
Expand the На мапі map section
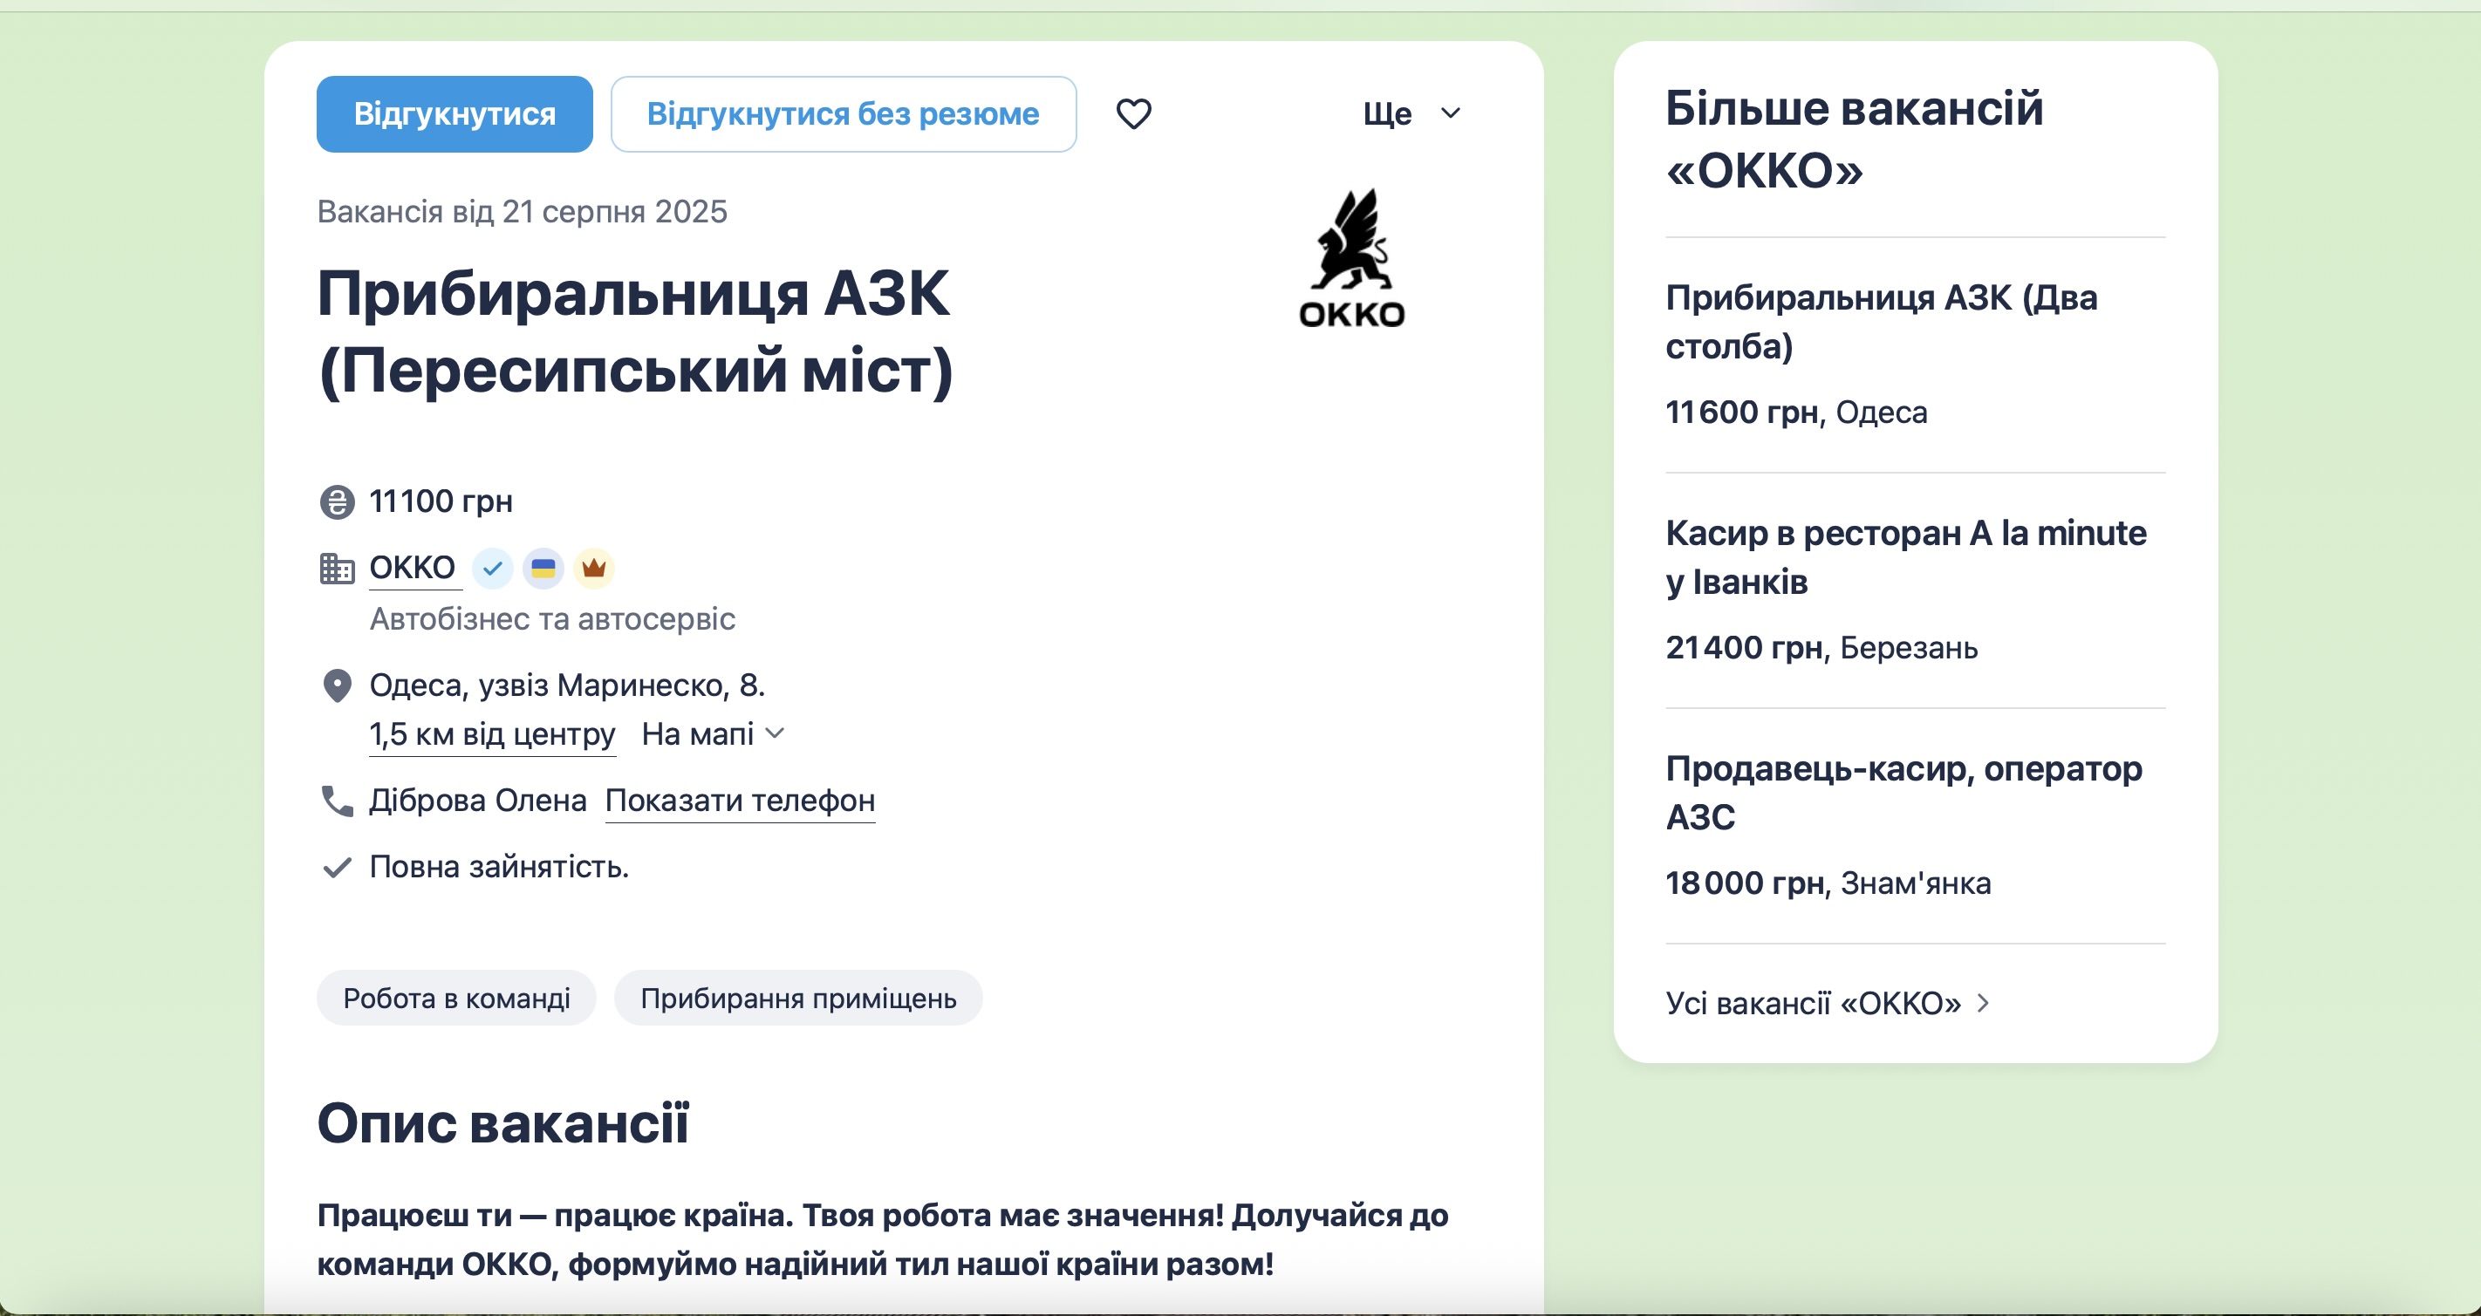coord(714,734)
